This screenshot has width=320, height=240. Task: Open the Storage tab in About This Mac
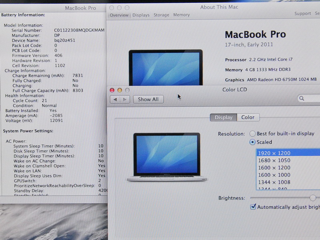[161, 15]
